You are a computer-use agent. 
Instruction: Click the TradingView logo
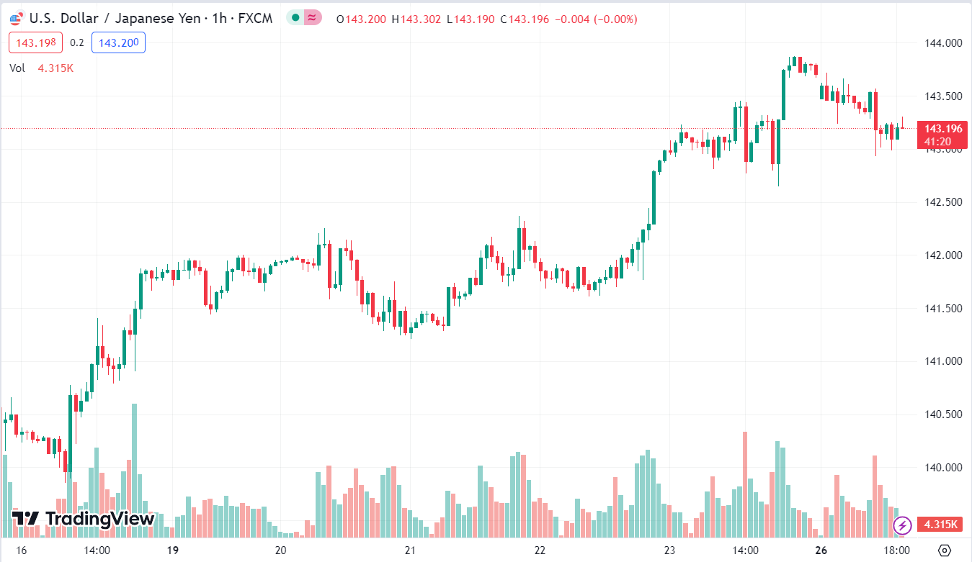(84, 518)
